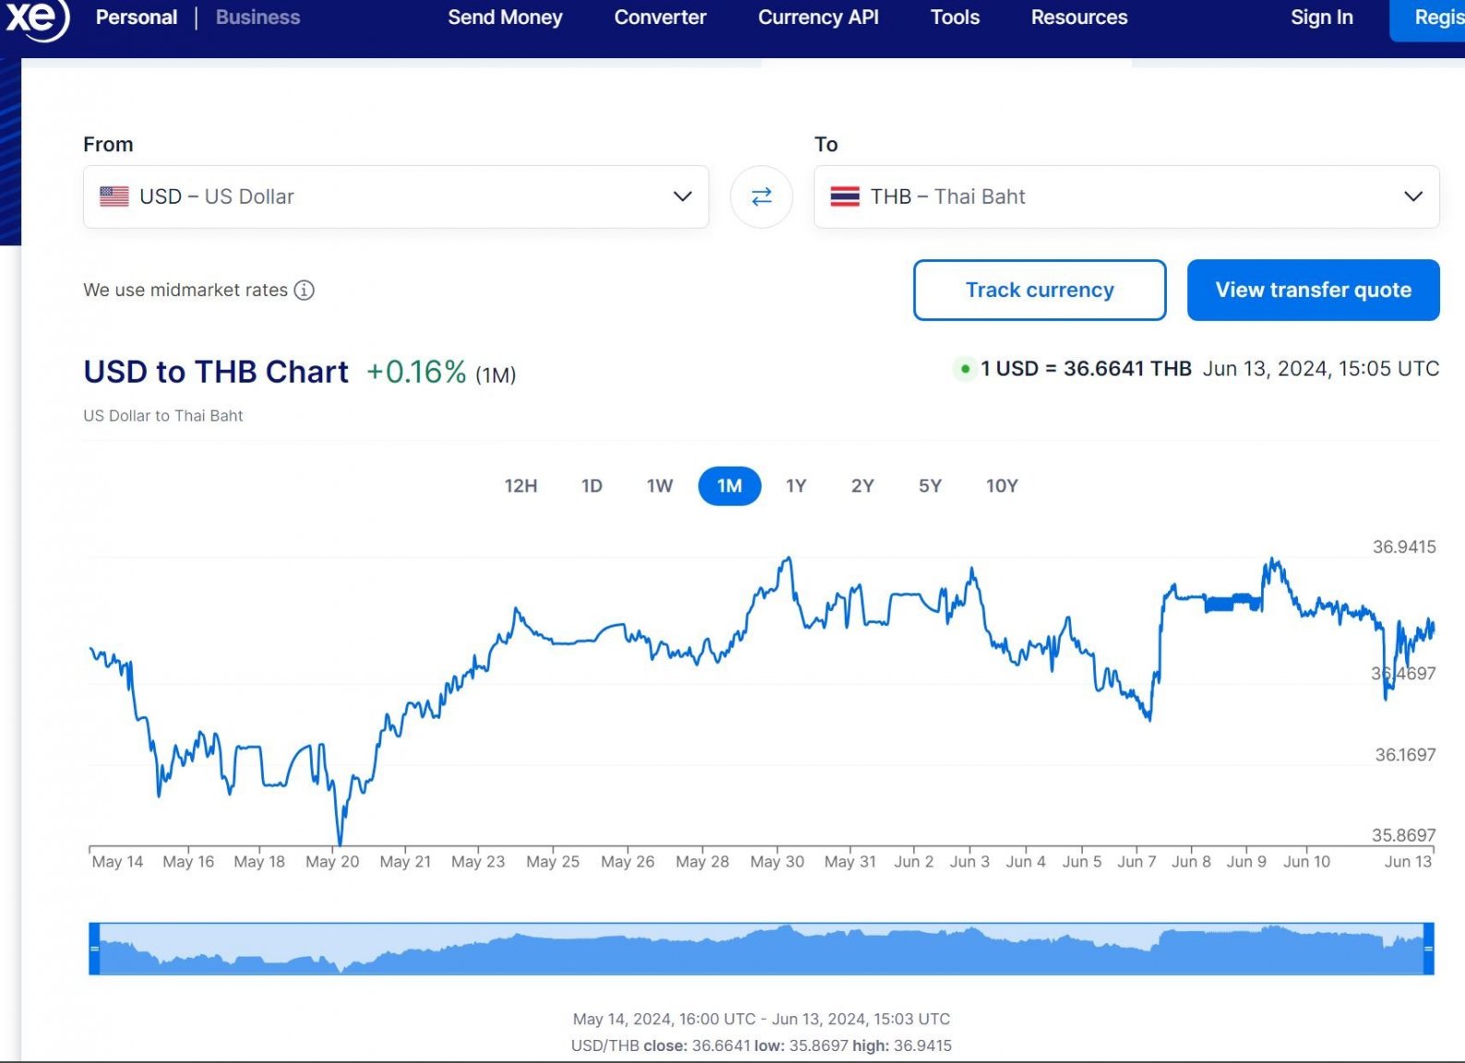
Task: Open midmarket rates info icon
Action: pyautogui.click(x=304, y=290)
